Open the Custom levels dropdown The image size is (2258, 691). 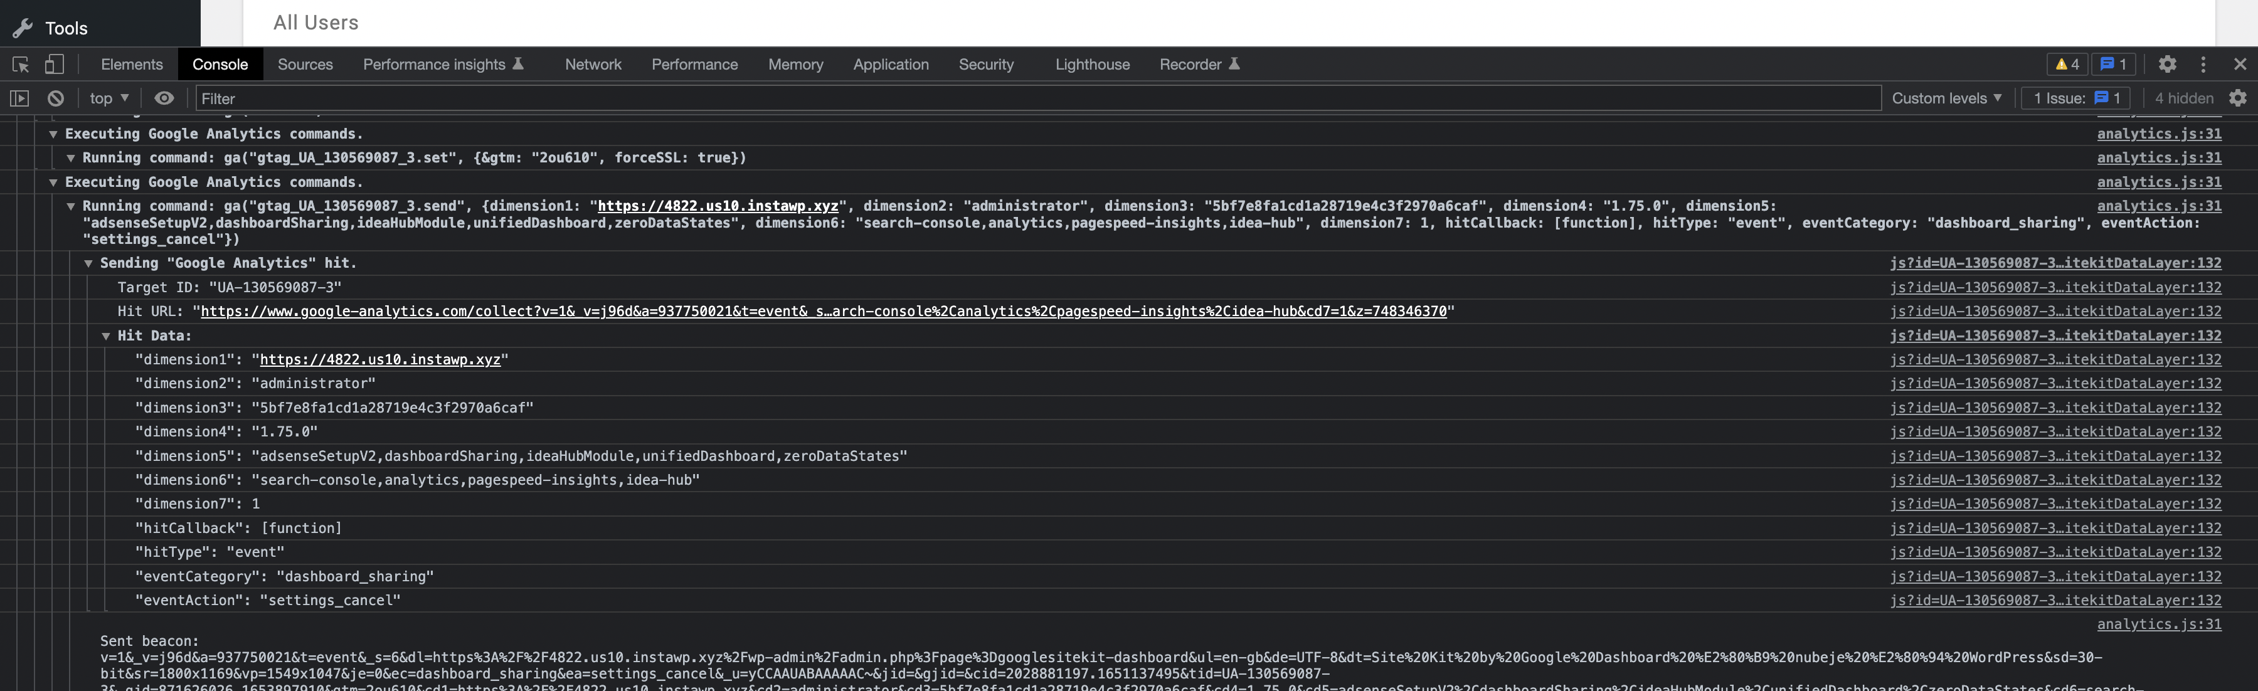pos(1946,98)
